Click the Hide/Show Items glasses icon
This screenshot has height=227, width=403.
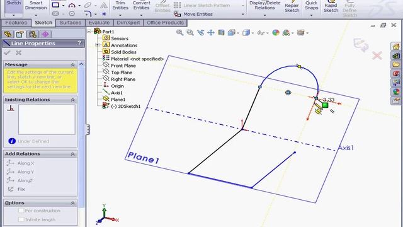click(261, 33)
